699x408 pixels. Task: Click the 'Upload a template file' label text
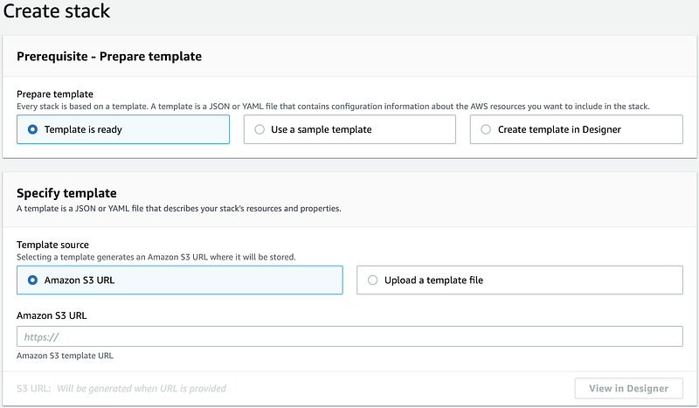[x=433, y=280]
